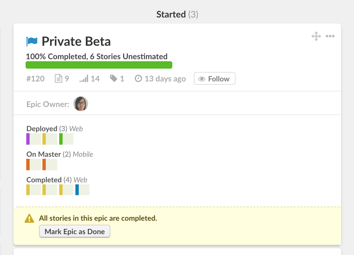Click the 13 days ago timestamp

coord(165,79)
